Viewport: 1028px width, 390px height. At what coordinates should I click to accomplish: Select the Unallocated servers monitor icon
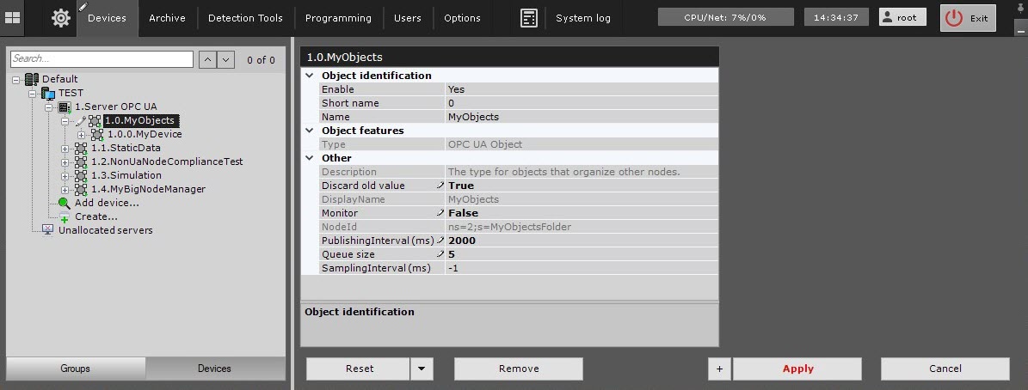(x=47, y=230)
